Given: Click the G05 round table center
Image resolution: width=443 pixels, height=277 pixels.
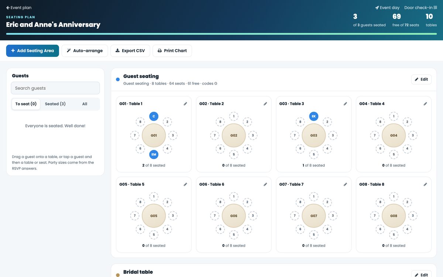Looking at the screenshot, I should (154, 216).
